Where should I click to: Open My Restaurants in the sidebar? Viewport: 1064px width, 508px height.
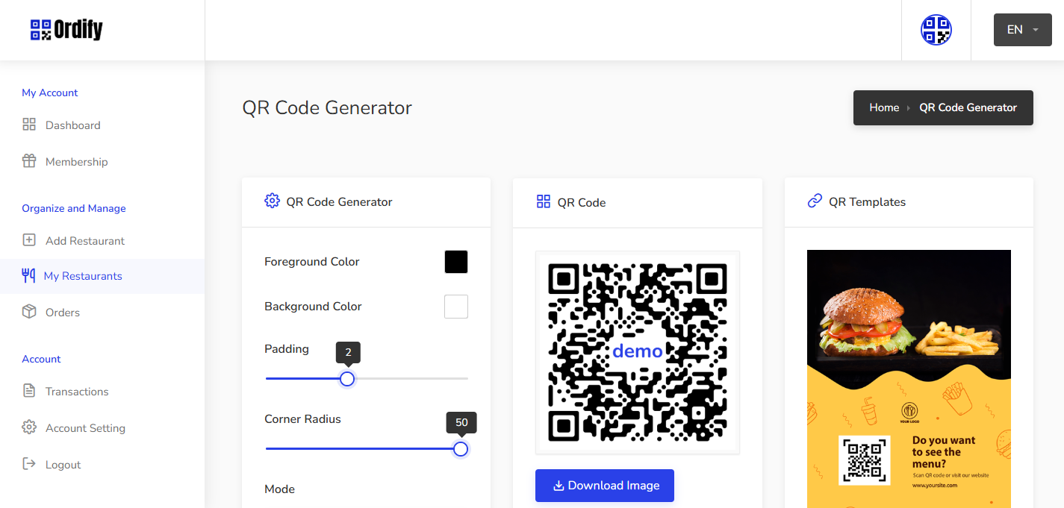pyautogui.click(x=83, y=276)
